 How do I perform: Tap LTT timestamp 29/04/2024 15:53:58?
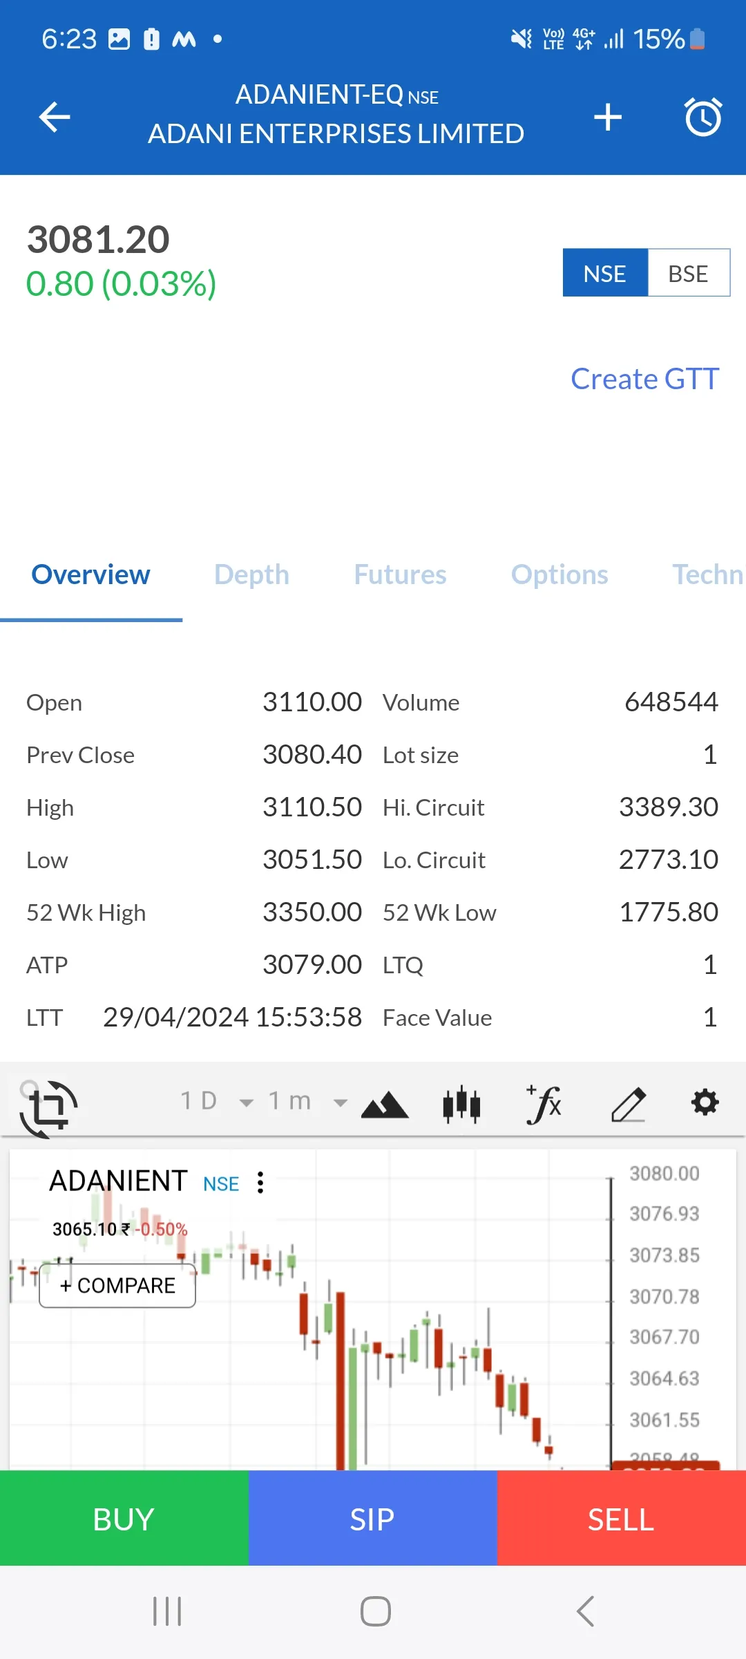[233, 1018]
